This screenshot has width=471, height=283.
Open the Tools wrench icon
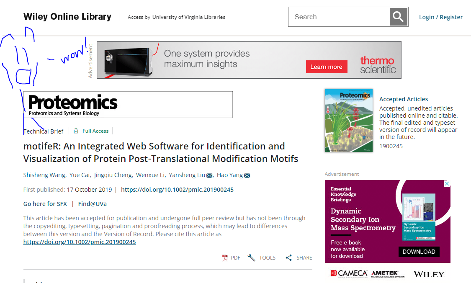pyautogui.click(x=251, y=258)
